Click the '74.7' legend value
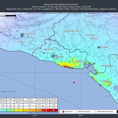Image resolution: width=118 pixels, height=118 pixels. pos(46,105)
